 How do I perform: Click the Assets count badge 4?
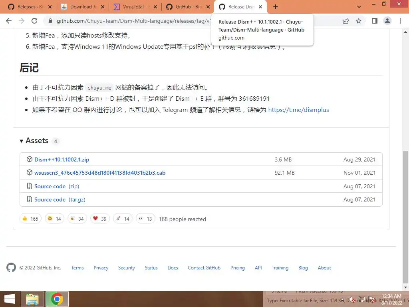[x=56, y=141]
